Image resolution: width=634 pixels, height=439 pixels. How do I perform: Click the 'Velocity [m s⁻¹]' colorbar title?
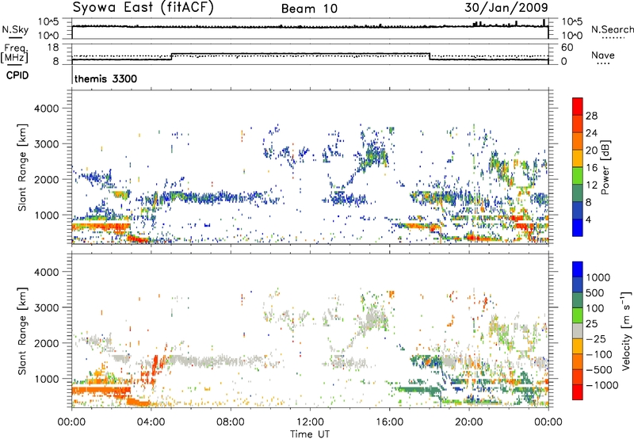point(626,330)
